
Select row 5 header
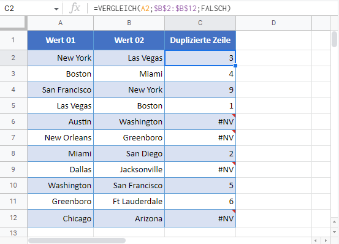click(13, 105)
